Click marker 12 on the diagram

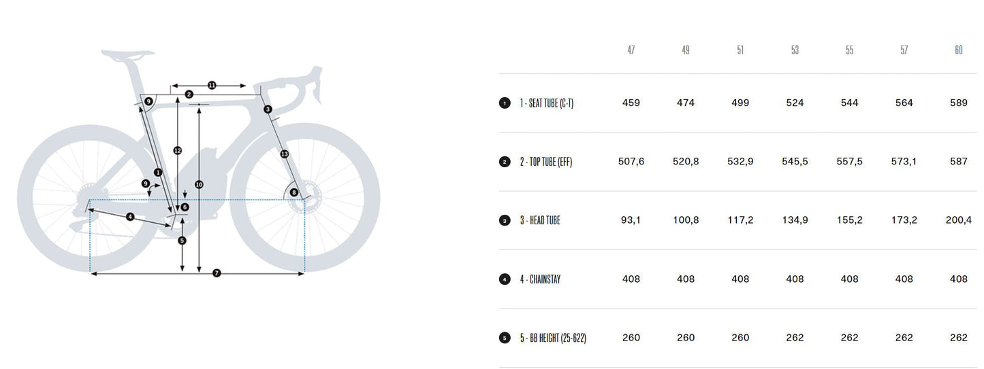[178, 151]
